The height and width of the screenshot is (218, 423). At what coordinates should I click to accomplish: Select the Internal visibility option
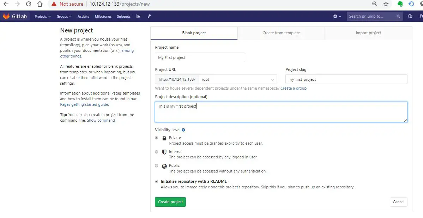(x=157, y=152)
